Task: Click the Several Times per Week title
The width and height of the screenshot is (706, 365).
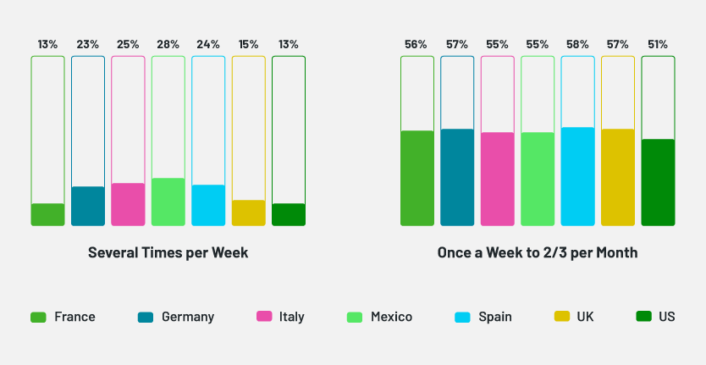Action: coord(168,253)
